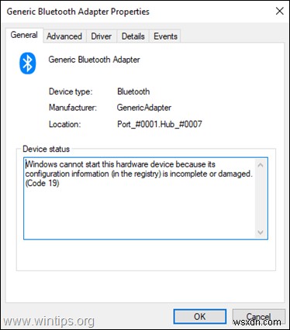This screenshot has width=290, height=330.
Task: Click the 'Device type:' label
Action: (x=71, y=91)
